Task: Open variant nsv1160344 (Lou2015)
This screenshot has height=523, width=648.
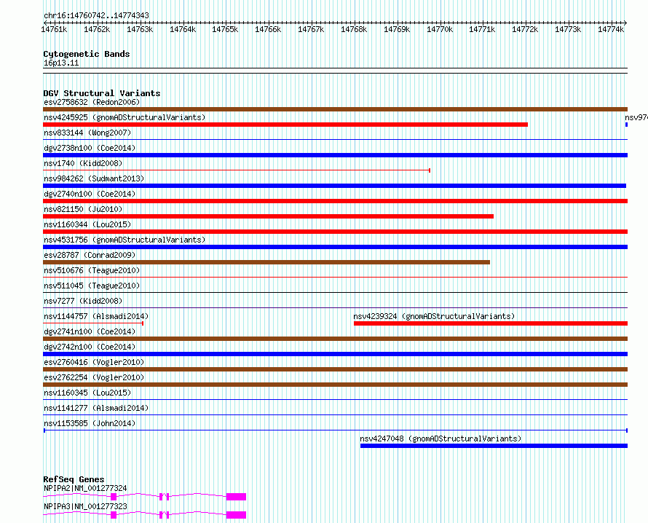Action: coord(87,224)
